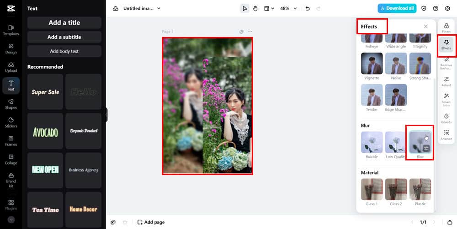Open the Design sidebar panel
Image resolution: width=457 pixels, height=229 pixels.
[11, 48]
